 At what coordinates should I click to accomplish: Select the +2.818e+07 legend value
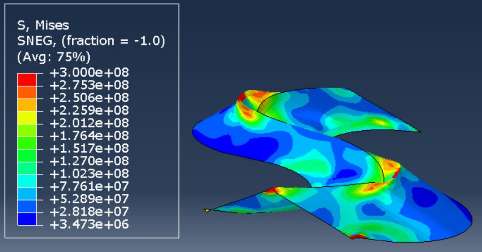[89, 212]
